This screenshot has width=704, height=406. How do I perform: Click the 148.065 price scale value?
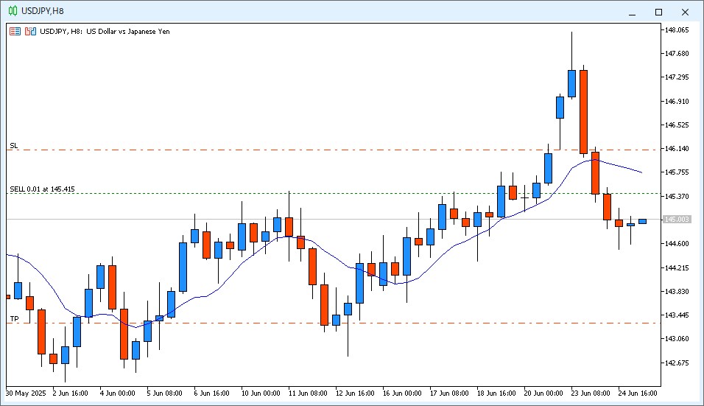tap(677, 30)
